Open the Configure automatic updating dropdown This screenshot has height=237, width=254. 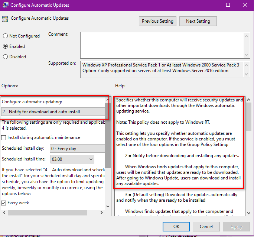pos(53,112)
